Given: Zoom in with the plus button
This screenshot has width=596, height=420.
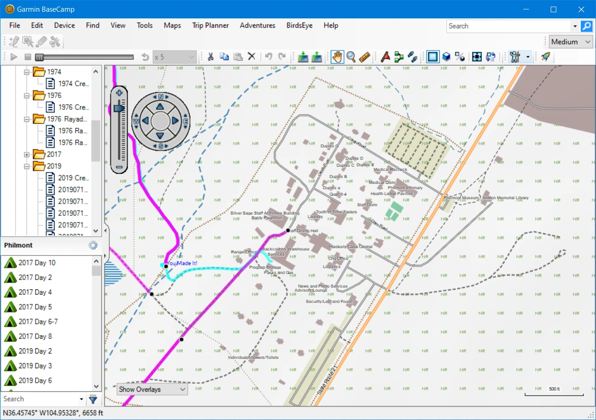Looking at the screenshot, I should (119, 93).
